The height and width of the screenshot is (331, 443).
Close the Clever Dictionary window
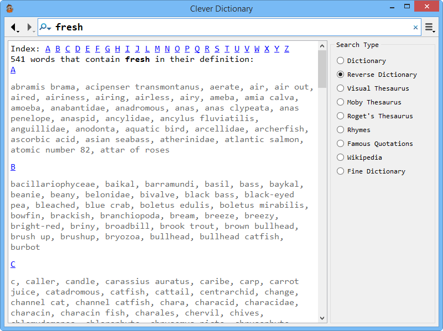click(427, 7)
